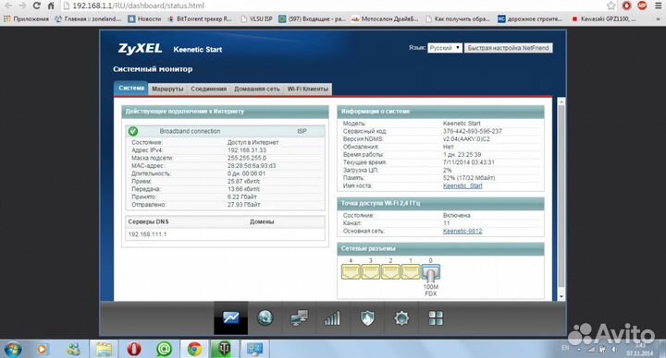The height and width of the screenshot is (358, 666).
Task: Open the Mail.ru Agent taskbar icon
Action: (x=164, y=349)
